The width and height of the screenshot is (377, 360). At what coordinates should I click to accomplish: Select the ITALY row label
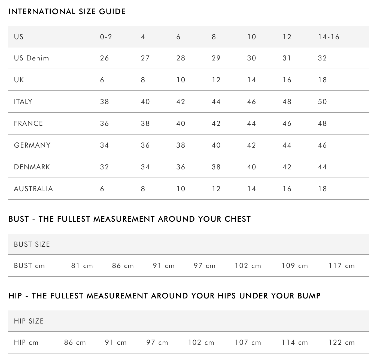tap(23, 102)
